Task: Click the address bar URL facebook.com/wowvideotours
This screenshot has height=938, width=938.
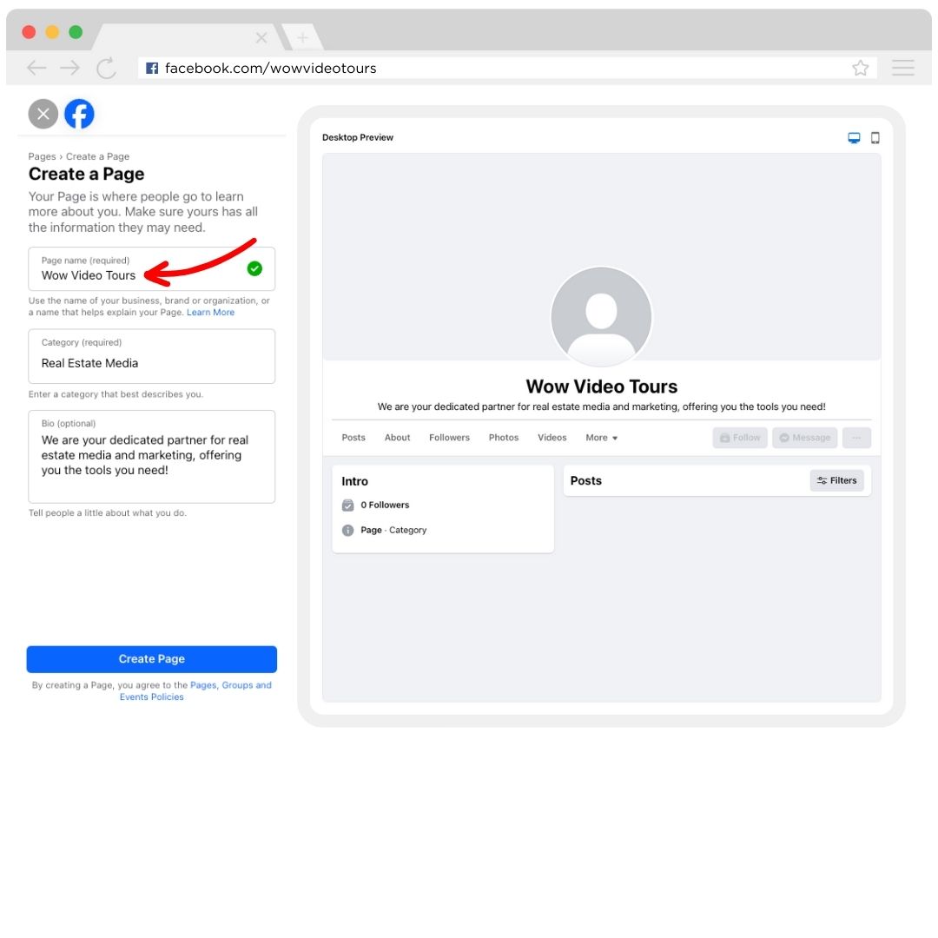Action: [x=271, y=69]
